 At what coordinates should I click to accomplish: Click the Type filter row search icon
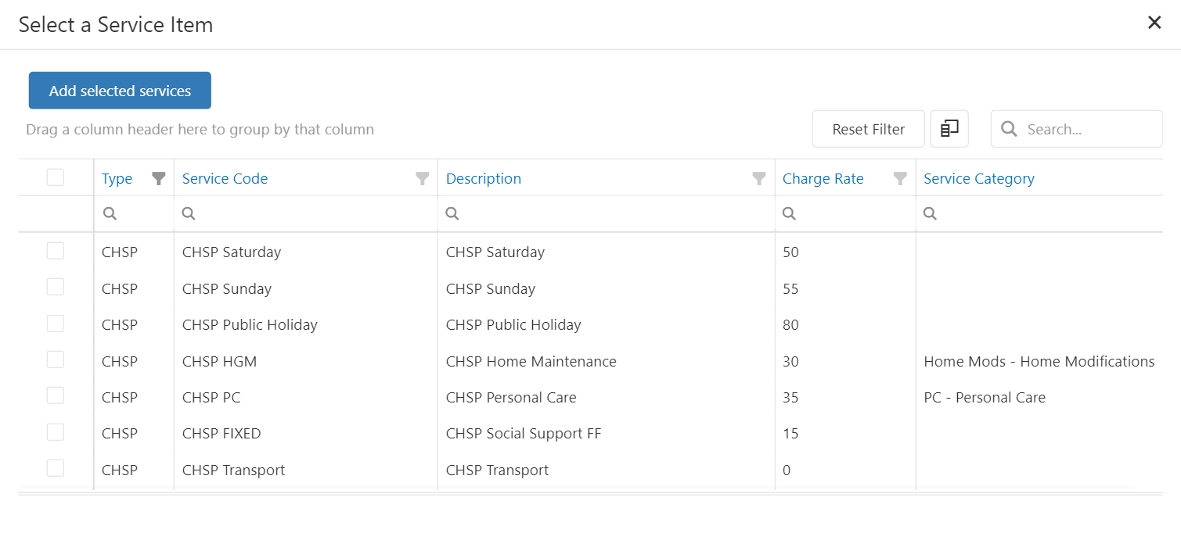point(110,213)
